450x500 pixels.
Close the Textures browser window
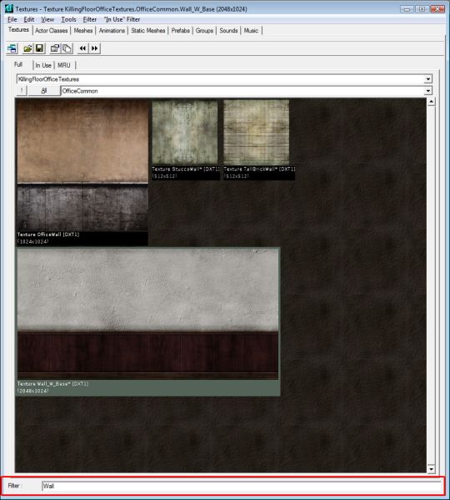point(437,9)
